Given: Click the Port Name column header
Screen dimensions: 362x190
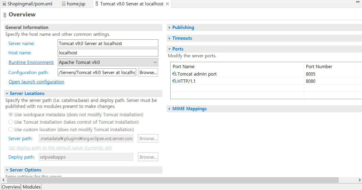Looking at the screenshot, I should (x=237, y=66).
